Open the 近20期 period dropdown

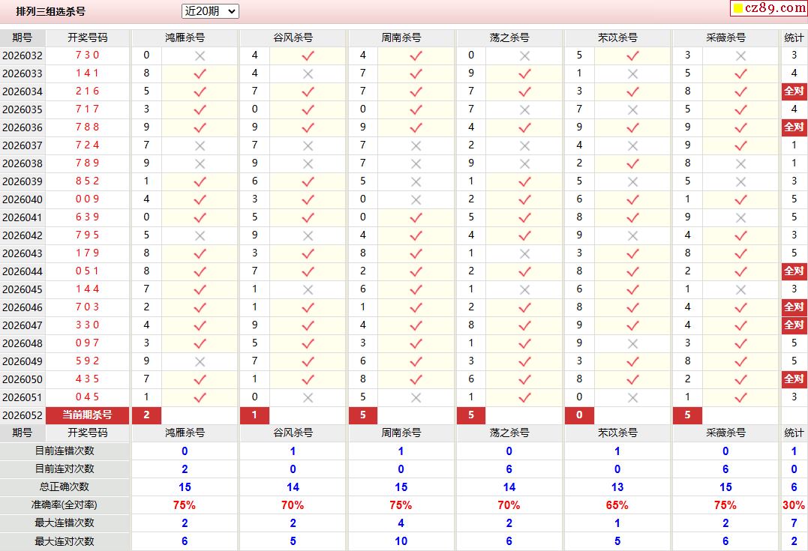coord(210,11)
